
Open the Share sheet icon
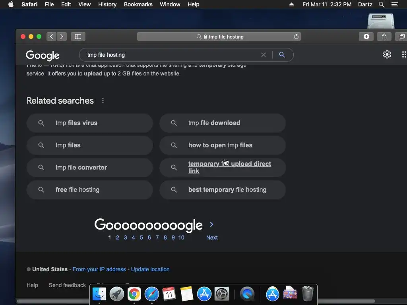click(x=384, y=37)
